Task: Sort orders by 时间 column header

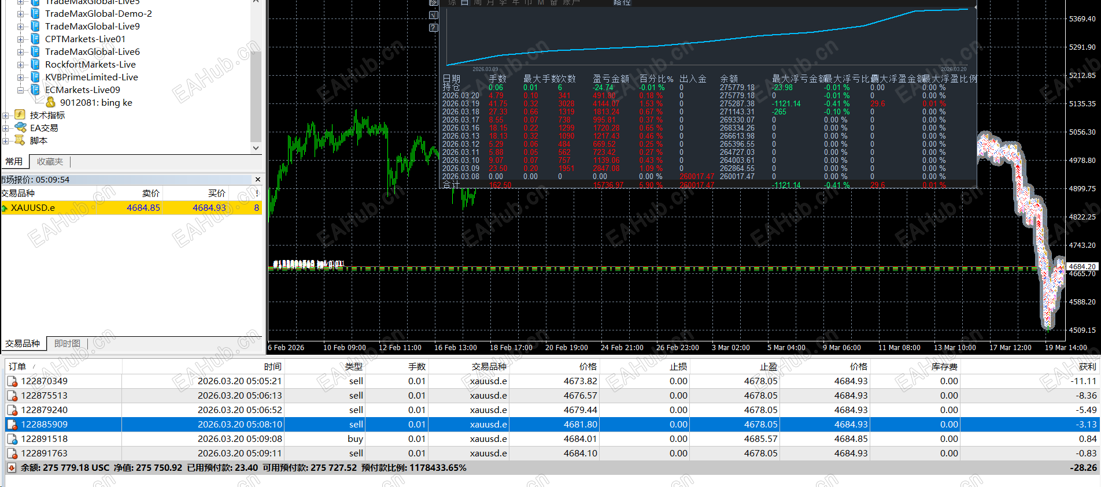Action: 203,366
